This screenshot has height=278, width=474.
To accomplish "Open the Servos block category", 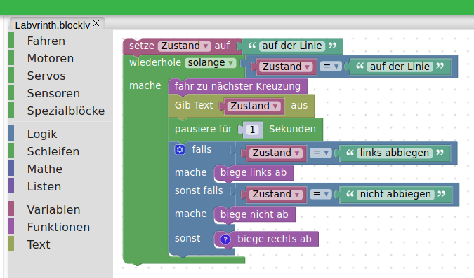I will pyautogui.click(x=60, y=76).
